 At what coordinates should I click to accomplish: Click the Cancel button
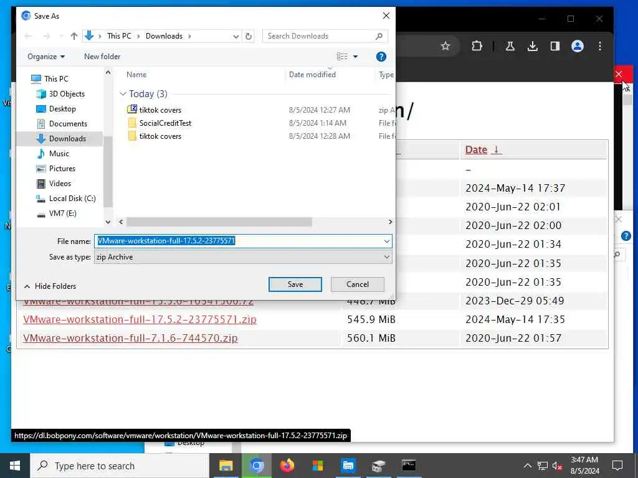pos(357,284)
